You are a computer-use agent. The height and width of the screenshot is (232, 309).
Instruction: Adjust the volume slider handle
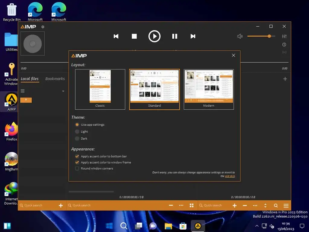pos(269,36)
